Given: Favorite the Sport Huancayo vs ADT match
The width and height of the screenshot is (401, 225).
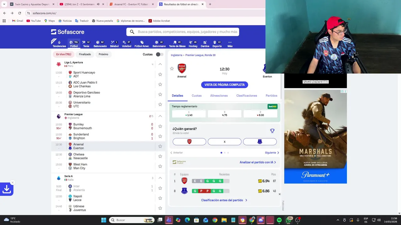Looking at the screenshot, I should [160, 74].
